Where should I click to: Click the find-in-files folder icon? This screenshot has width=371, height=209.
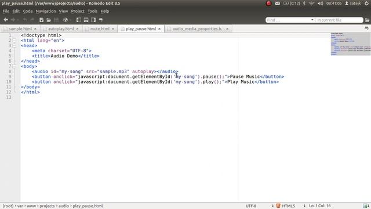click(x=367, y=20)
